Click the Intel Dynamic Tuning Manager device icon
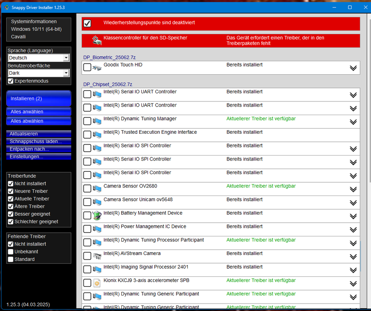The image size is (371, 311). 97,121
